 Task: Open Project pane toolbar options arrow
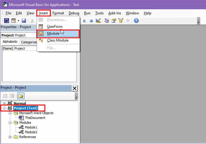(76, 96)
